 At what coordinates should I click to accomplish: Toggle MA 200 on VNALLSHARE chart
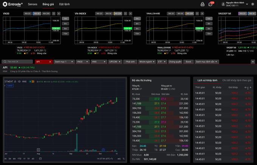click(189, 13)
